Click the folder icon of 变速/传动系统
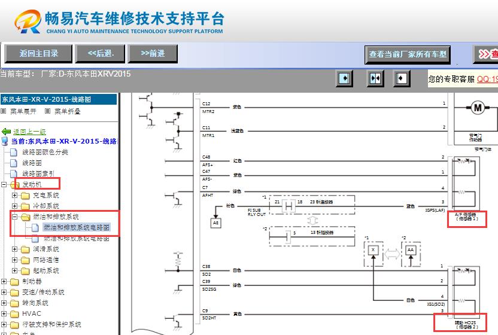498x335 pixels. pos(14,293)
